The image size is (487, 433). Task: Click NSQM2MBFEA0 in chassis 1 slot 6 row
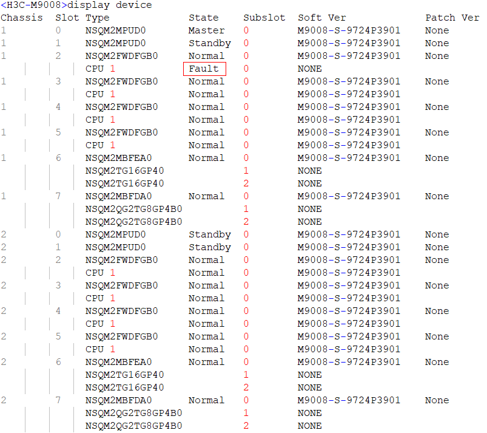tap(119, 158)
